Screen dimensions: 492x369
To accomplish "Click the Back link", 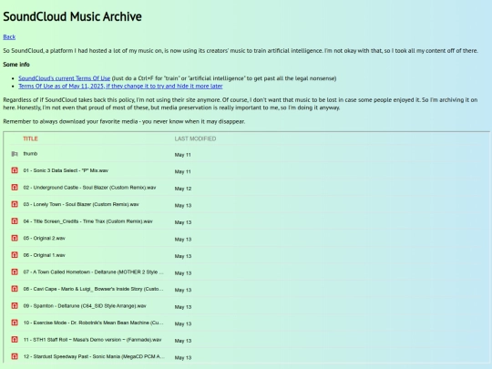I will pyautogui.click(x=9, y=37).
